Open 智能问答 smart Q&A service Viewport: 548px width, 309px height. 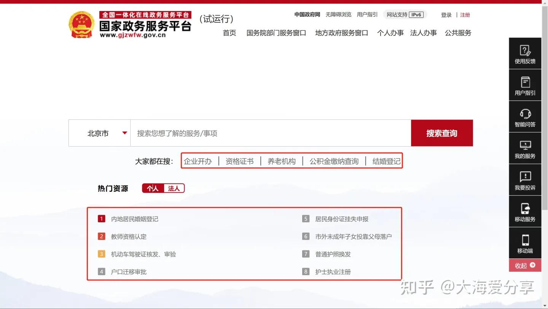click(x=525, y=117)
